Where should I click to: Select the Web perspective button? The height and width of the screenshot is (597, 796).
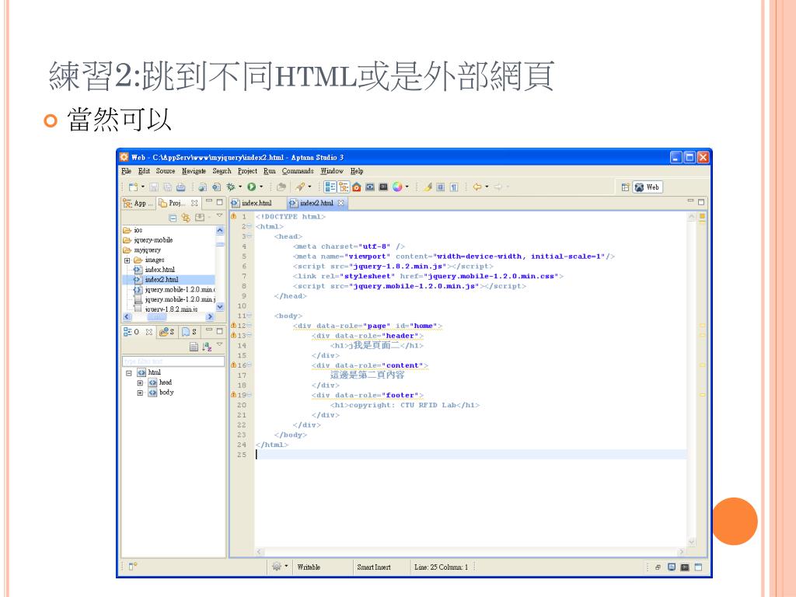click(x=648, y=187)
